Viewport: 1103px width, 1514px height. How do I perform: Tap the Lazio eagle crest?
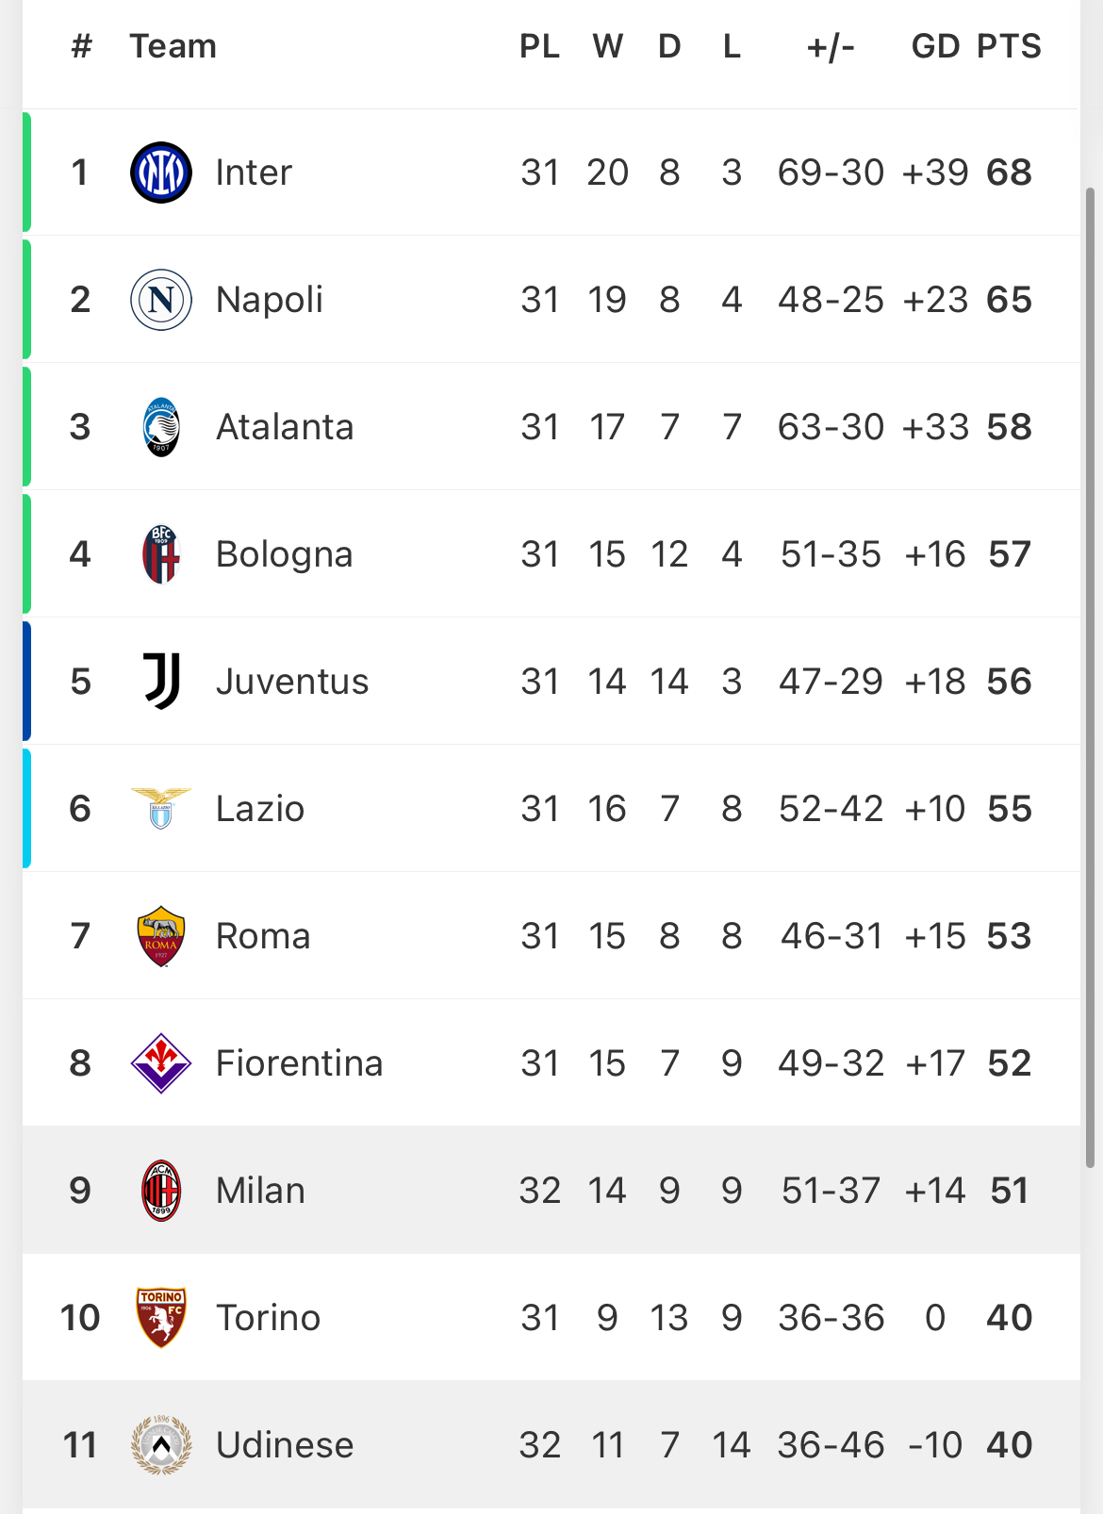pos(161,809)
